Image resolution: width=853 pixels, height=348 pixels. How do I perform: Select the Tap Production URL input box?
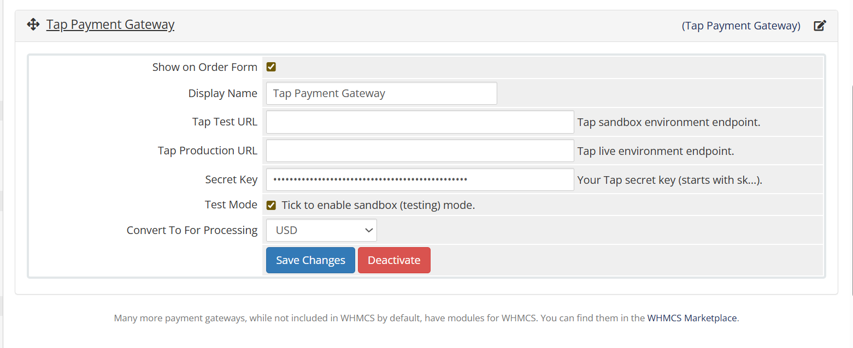click(x=420, y=151)
